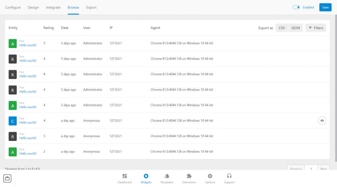Click the R avatar in Anonymous rating 5 row
Viewport: 337px width, 187px height.
pyautogui.click(x=13, y=137)
